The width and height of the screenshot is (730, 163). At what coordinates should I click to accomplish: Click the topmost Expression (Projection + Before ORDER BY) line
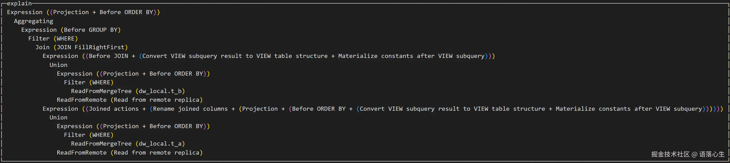coord(83,12)
